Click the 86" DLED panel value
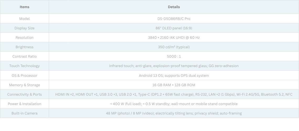Screen dimensions: 299x131 [x=174, y=28]
